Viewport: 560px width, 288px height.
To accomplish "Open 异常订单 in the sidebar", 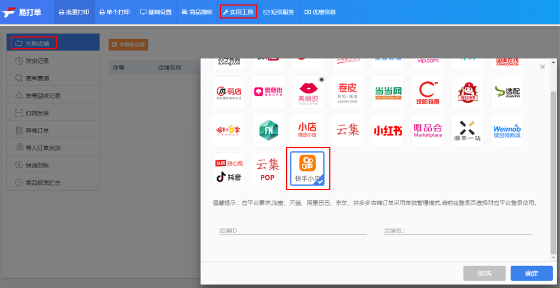I will pos(53,131).
